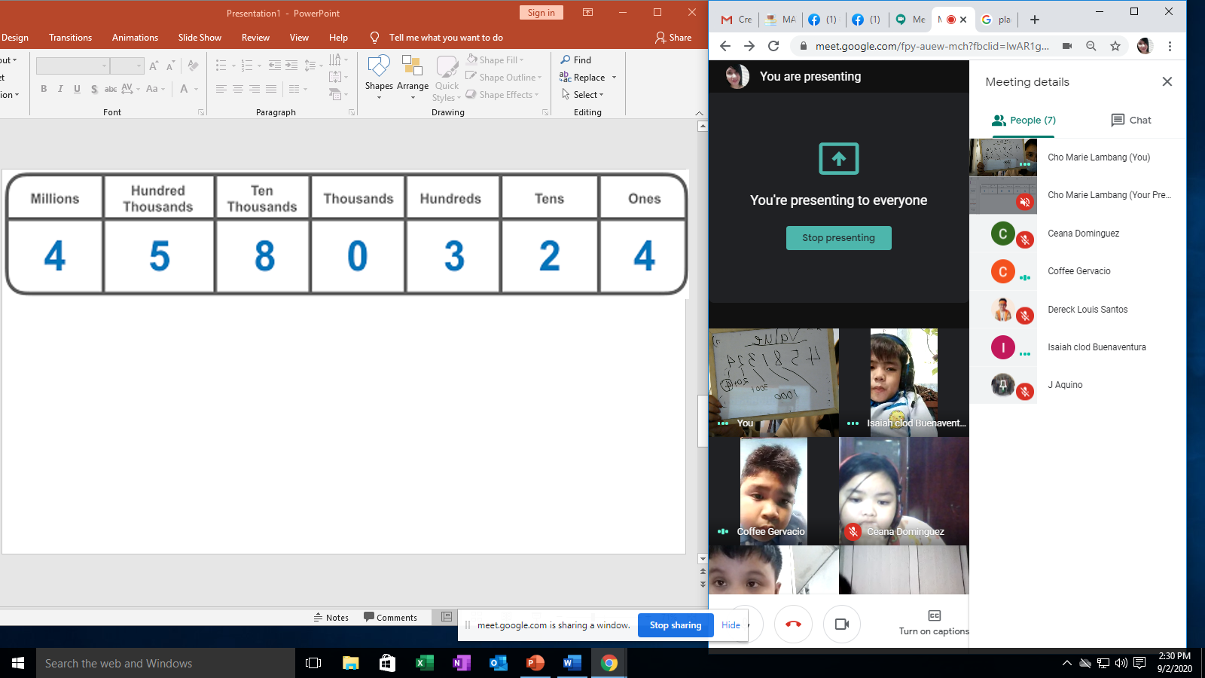Open the Character Spacing (AV) dropdown

click(x=130, y=89)
